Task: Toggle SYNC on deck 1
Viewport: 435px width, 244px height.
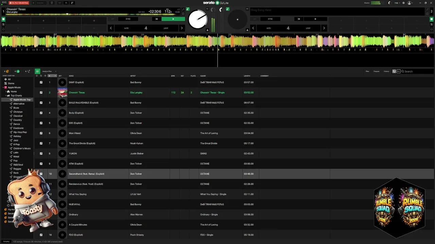Action: tap(128, 19)
